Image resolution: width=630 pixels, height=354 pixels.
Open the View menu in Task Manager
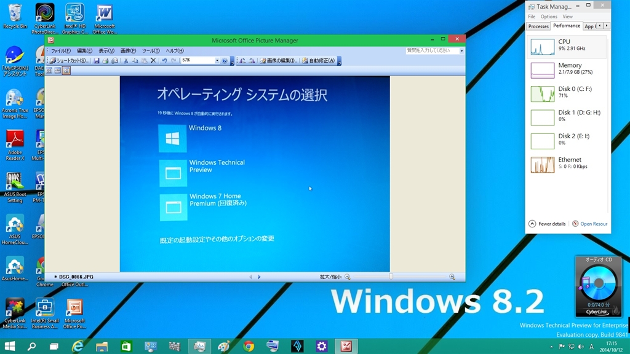tap(567, 17)
